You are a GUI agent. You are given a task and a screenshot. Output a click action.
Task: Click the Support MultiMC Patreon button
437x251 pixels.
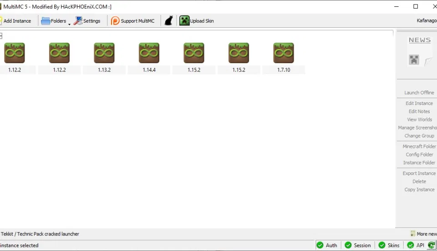click(132, 21)
